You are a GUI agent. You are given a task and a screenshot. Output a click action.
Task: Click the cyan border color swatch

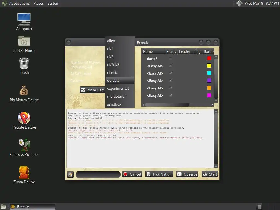coord(209,73)
